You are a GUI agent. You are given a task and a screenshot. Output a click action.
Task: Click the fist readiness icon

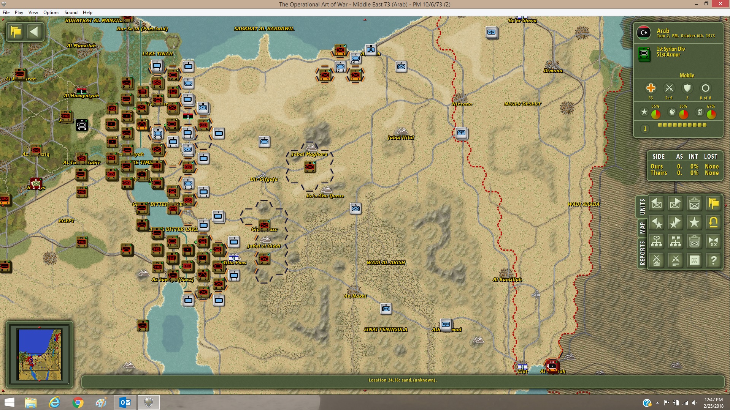[672, 112]
